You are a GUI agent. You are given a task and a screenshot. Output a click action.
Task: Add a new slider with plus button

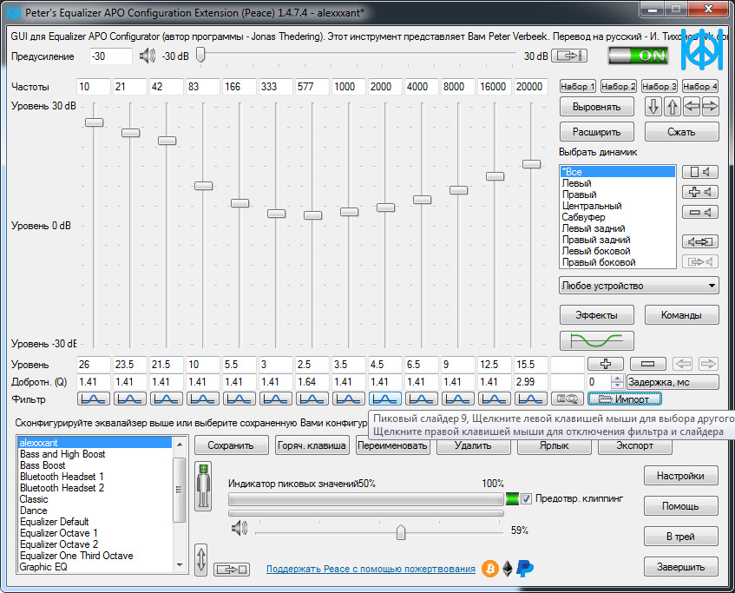(605, 364)
